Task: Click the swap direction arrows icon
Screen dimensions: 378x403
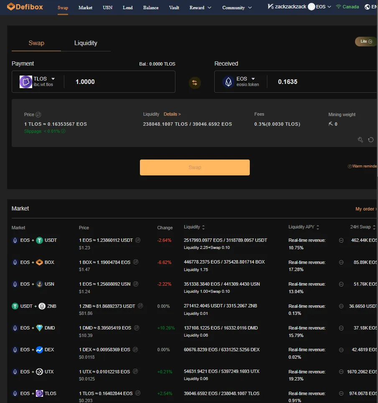Action: (x=195, y=83)
